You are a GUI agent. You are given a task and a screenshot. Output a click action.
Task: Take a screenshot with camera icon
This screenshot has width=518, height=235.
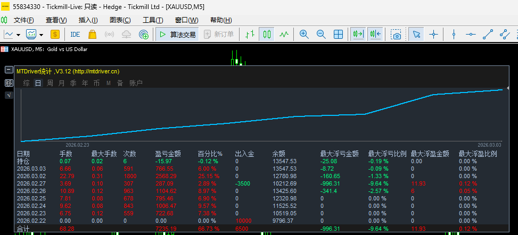(396, 34)
